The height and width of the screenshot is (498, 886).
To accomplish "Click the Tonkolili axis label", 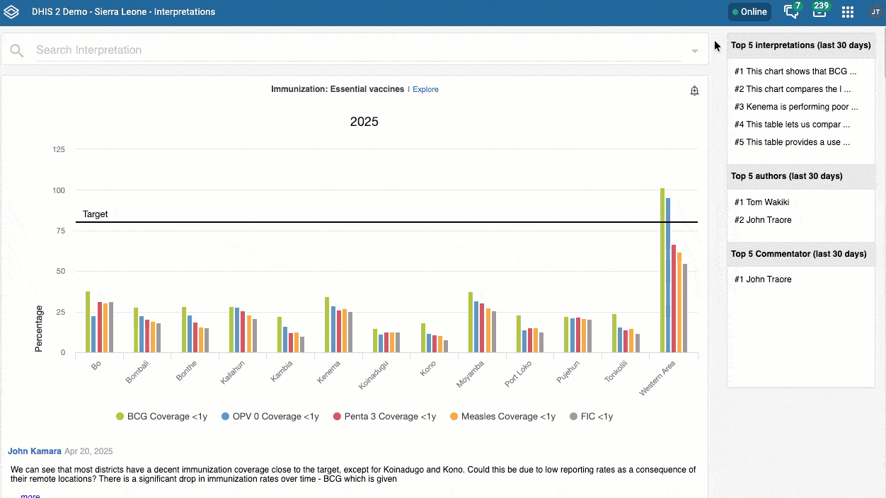I will (x=616, y=372).
